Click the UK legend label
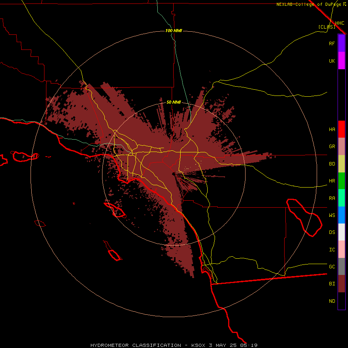348x348 pixels. [332, 61]
